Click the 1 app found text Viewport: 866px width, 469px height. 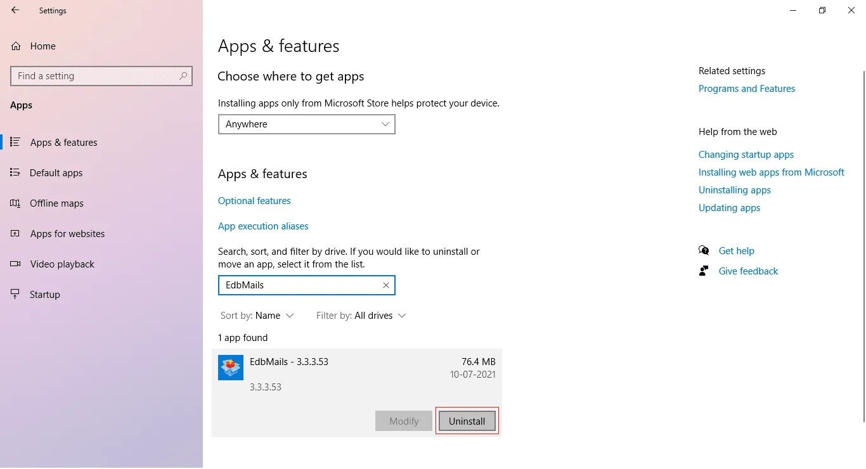pyautogui.click(x=243, y=338)
